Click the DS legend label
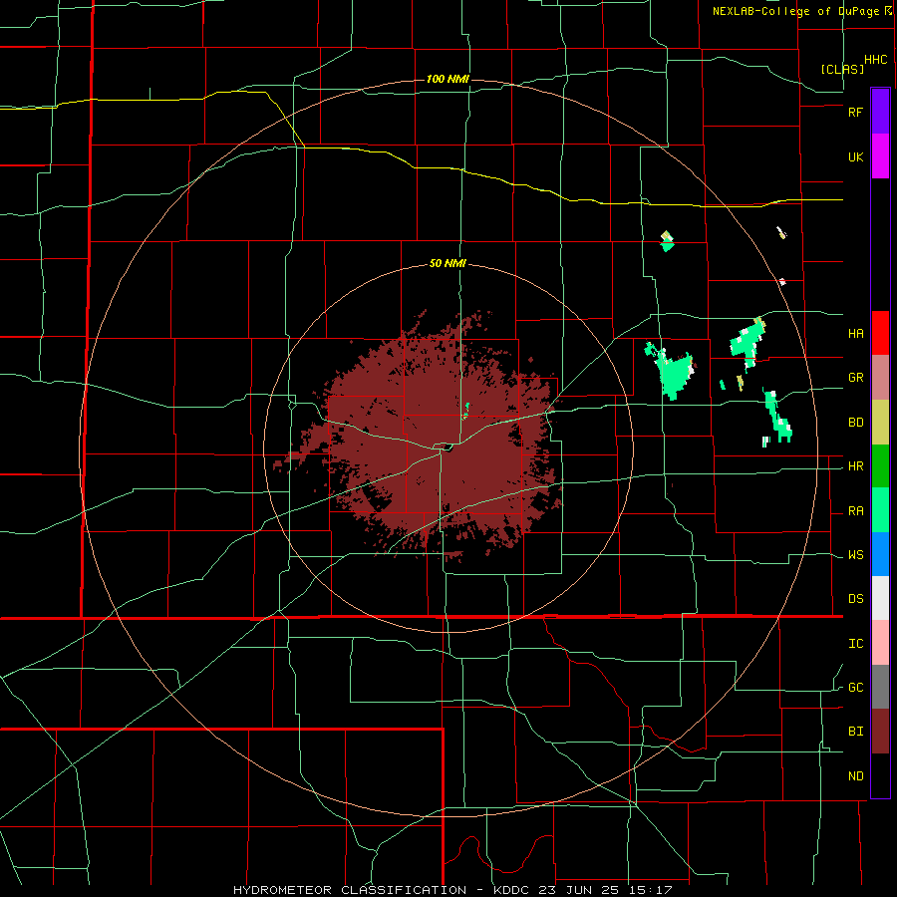This screenshot has width=897, height=897. pos(855,599)
